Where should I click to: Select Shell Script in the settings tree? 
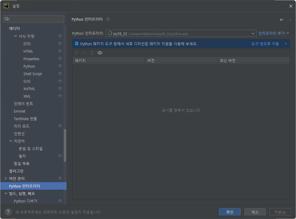(x=33, y=74)
